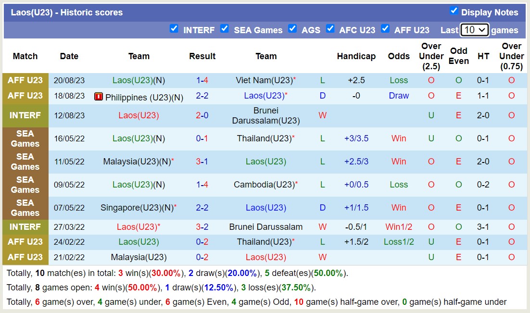The image size is (530, 313).
Task: Open Cambodia(U23) team link
Action: click(264, 185)
